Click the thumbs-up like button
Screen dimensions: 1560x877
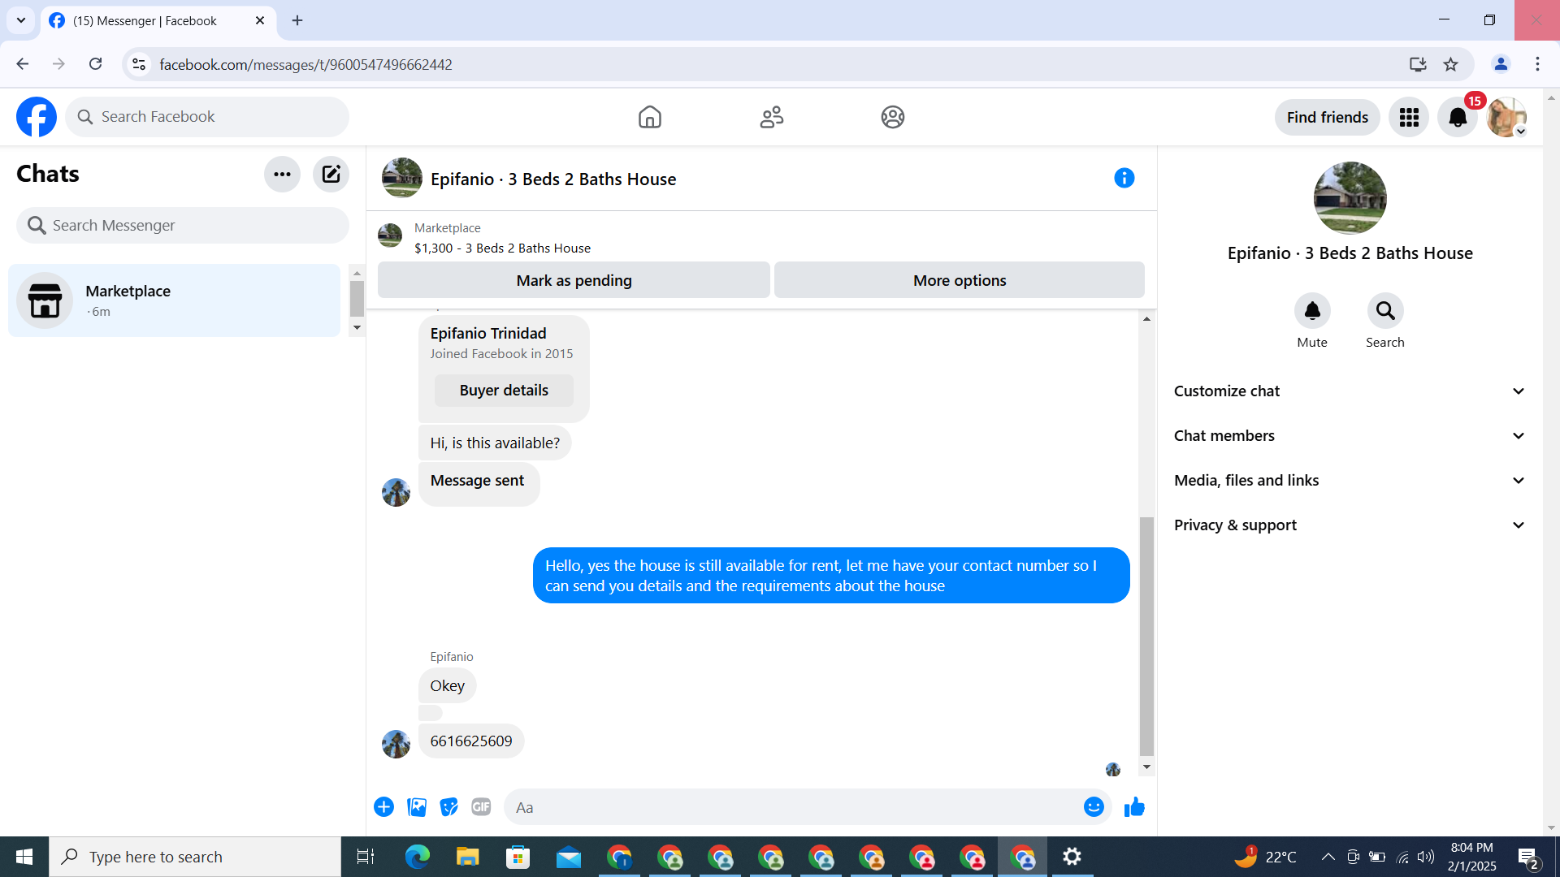pyautogui.click(x=1134, y=807)
